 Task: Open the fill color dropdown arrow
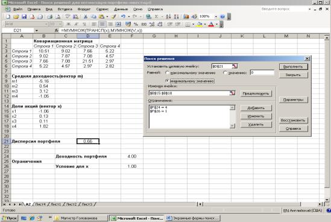tap(205, 24)
